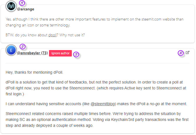Click the 'first login.)' text line
Image resolution: width=196 pixels, height=135 pixels.
click(x=15, y=94)
